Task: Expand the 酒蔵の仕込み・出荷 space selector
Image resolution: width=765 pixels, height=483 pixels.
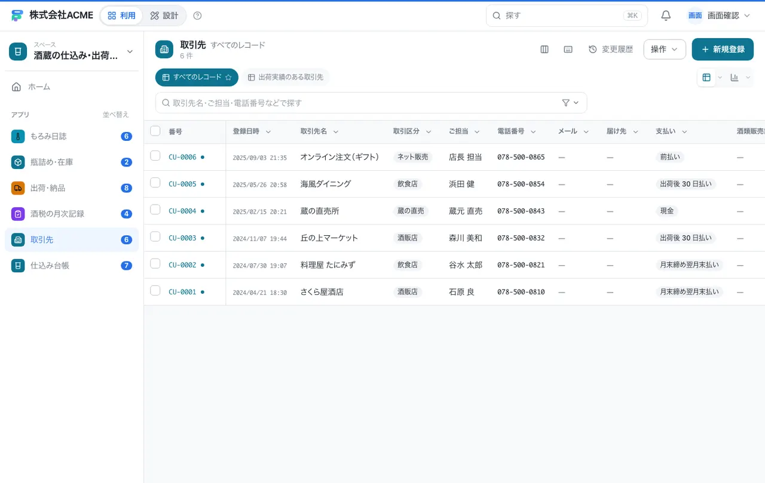Action: click(x=72, y=51)
